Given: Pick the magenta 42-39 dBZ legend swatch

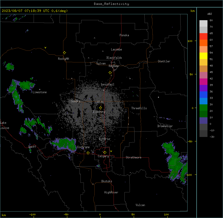Looking at the screenshot, I should coord(203,82).
